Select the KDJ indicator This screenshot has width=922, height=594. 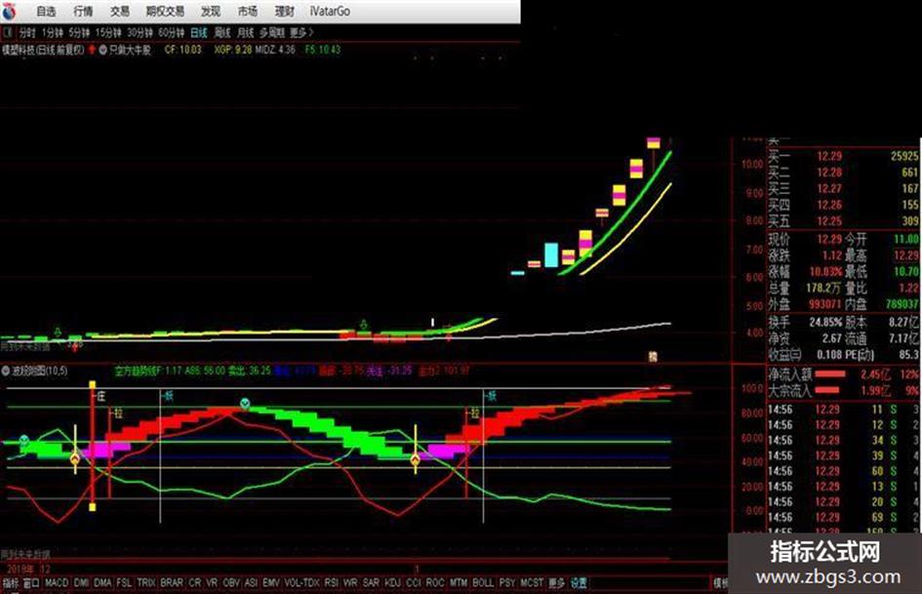(392, 583)
